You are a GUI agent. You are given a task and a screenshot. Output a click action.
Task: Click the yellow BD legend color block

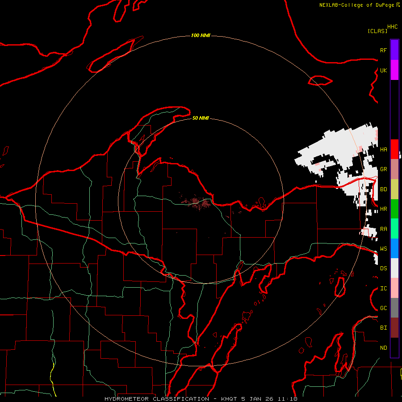394,189
